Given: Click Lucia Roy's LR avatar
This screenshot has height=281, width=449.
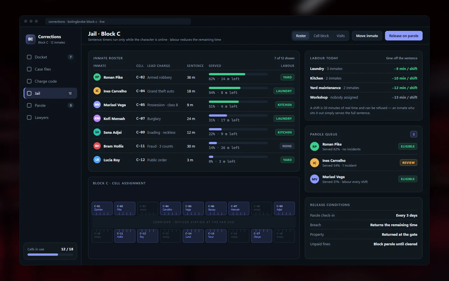Looking at the screenshot, I should (97, 160).
